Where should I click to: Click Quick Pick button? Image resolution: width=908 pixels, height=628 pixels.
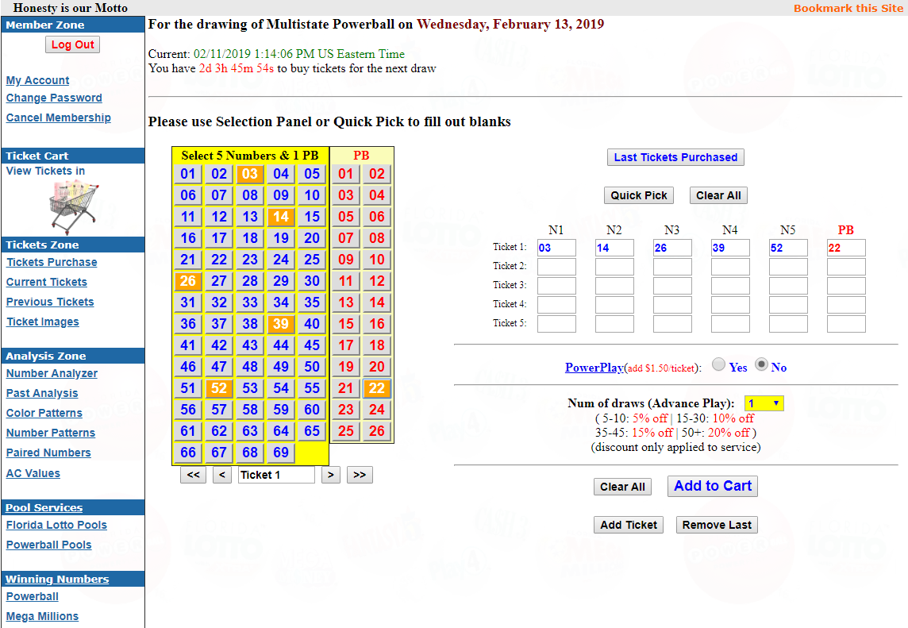click(x=639, y=195)
